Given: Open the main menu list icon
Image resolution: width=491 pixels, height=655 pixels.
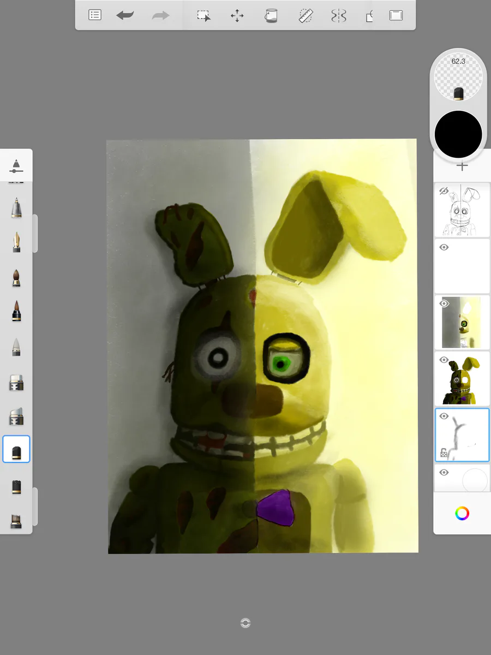Looking at the screenshot, I should 95,15.
